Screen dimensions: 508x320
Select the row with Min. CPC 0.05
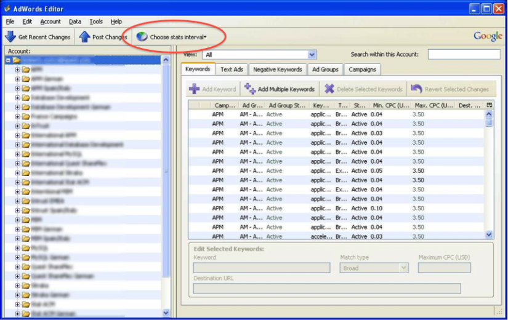coord(336,170)
